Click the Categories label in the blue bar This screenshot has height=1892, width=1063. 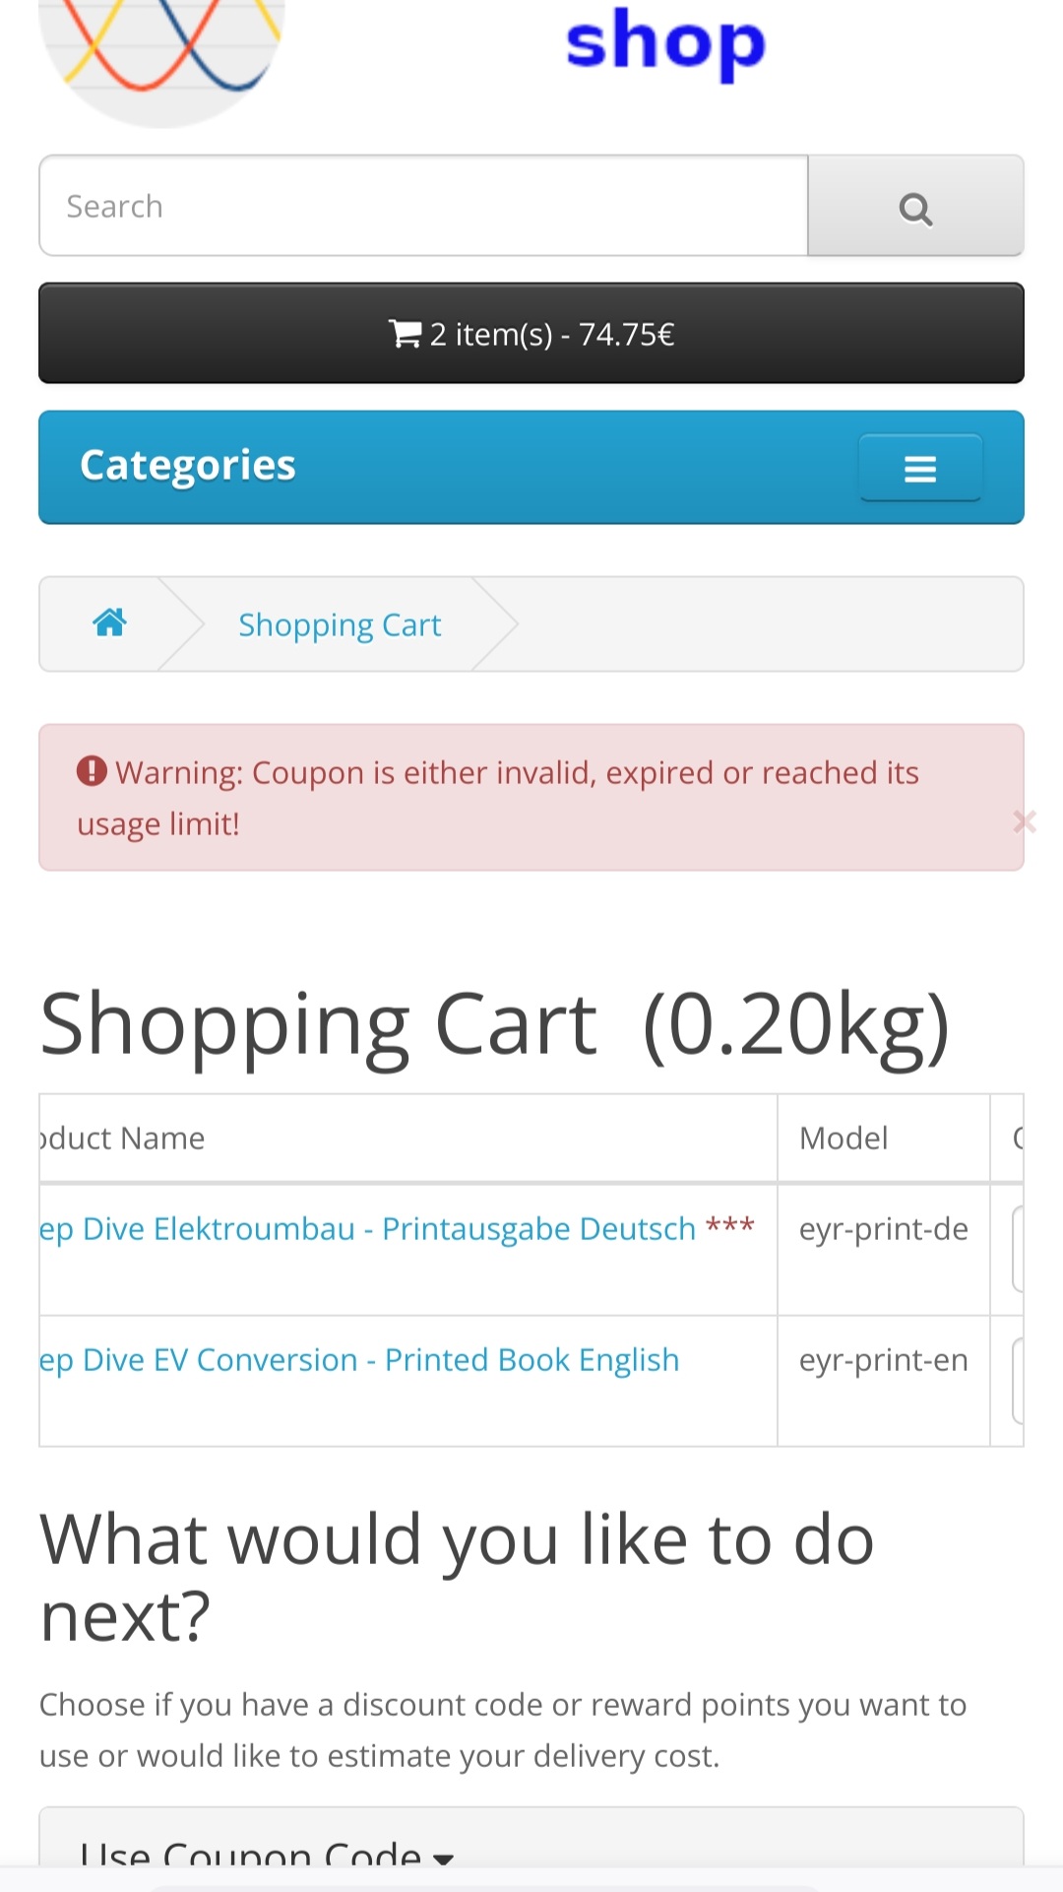click(188, 466)
